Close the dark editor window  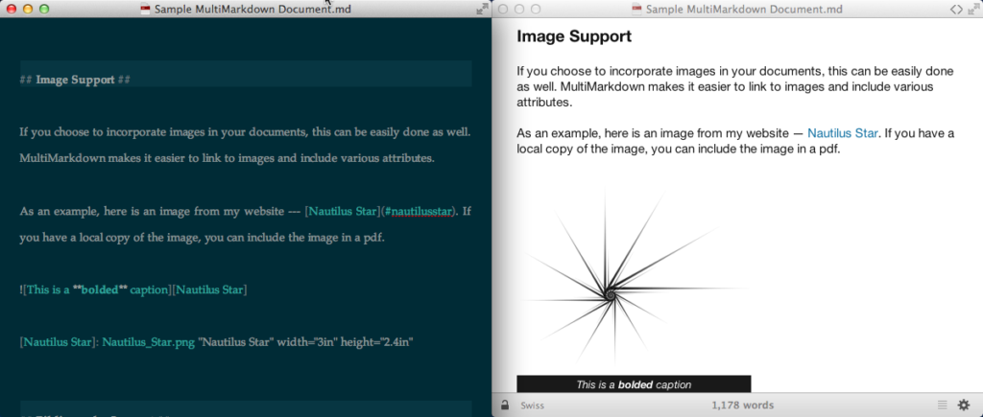click(x=12, y=9)
